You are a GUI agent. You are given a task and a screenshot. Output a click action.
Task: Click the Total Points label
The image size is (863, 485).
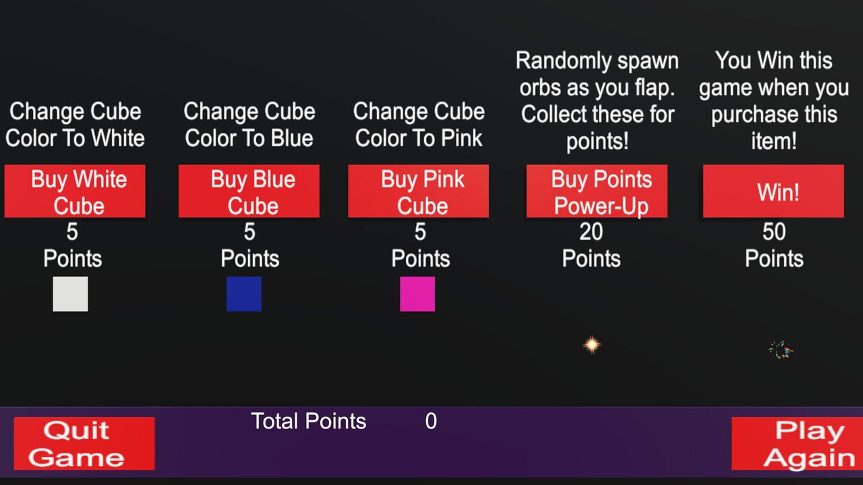click(309, 421)
